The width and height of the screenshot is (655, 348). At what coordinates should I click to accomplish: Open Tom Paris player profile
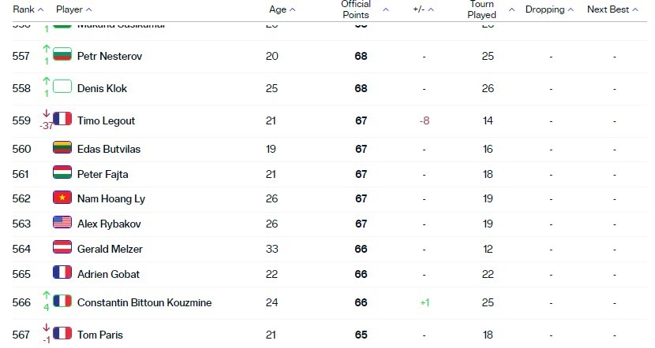[x=100, y=335]
